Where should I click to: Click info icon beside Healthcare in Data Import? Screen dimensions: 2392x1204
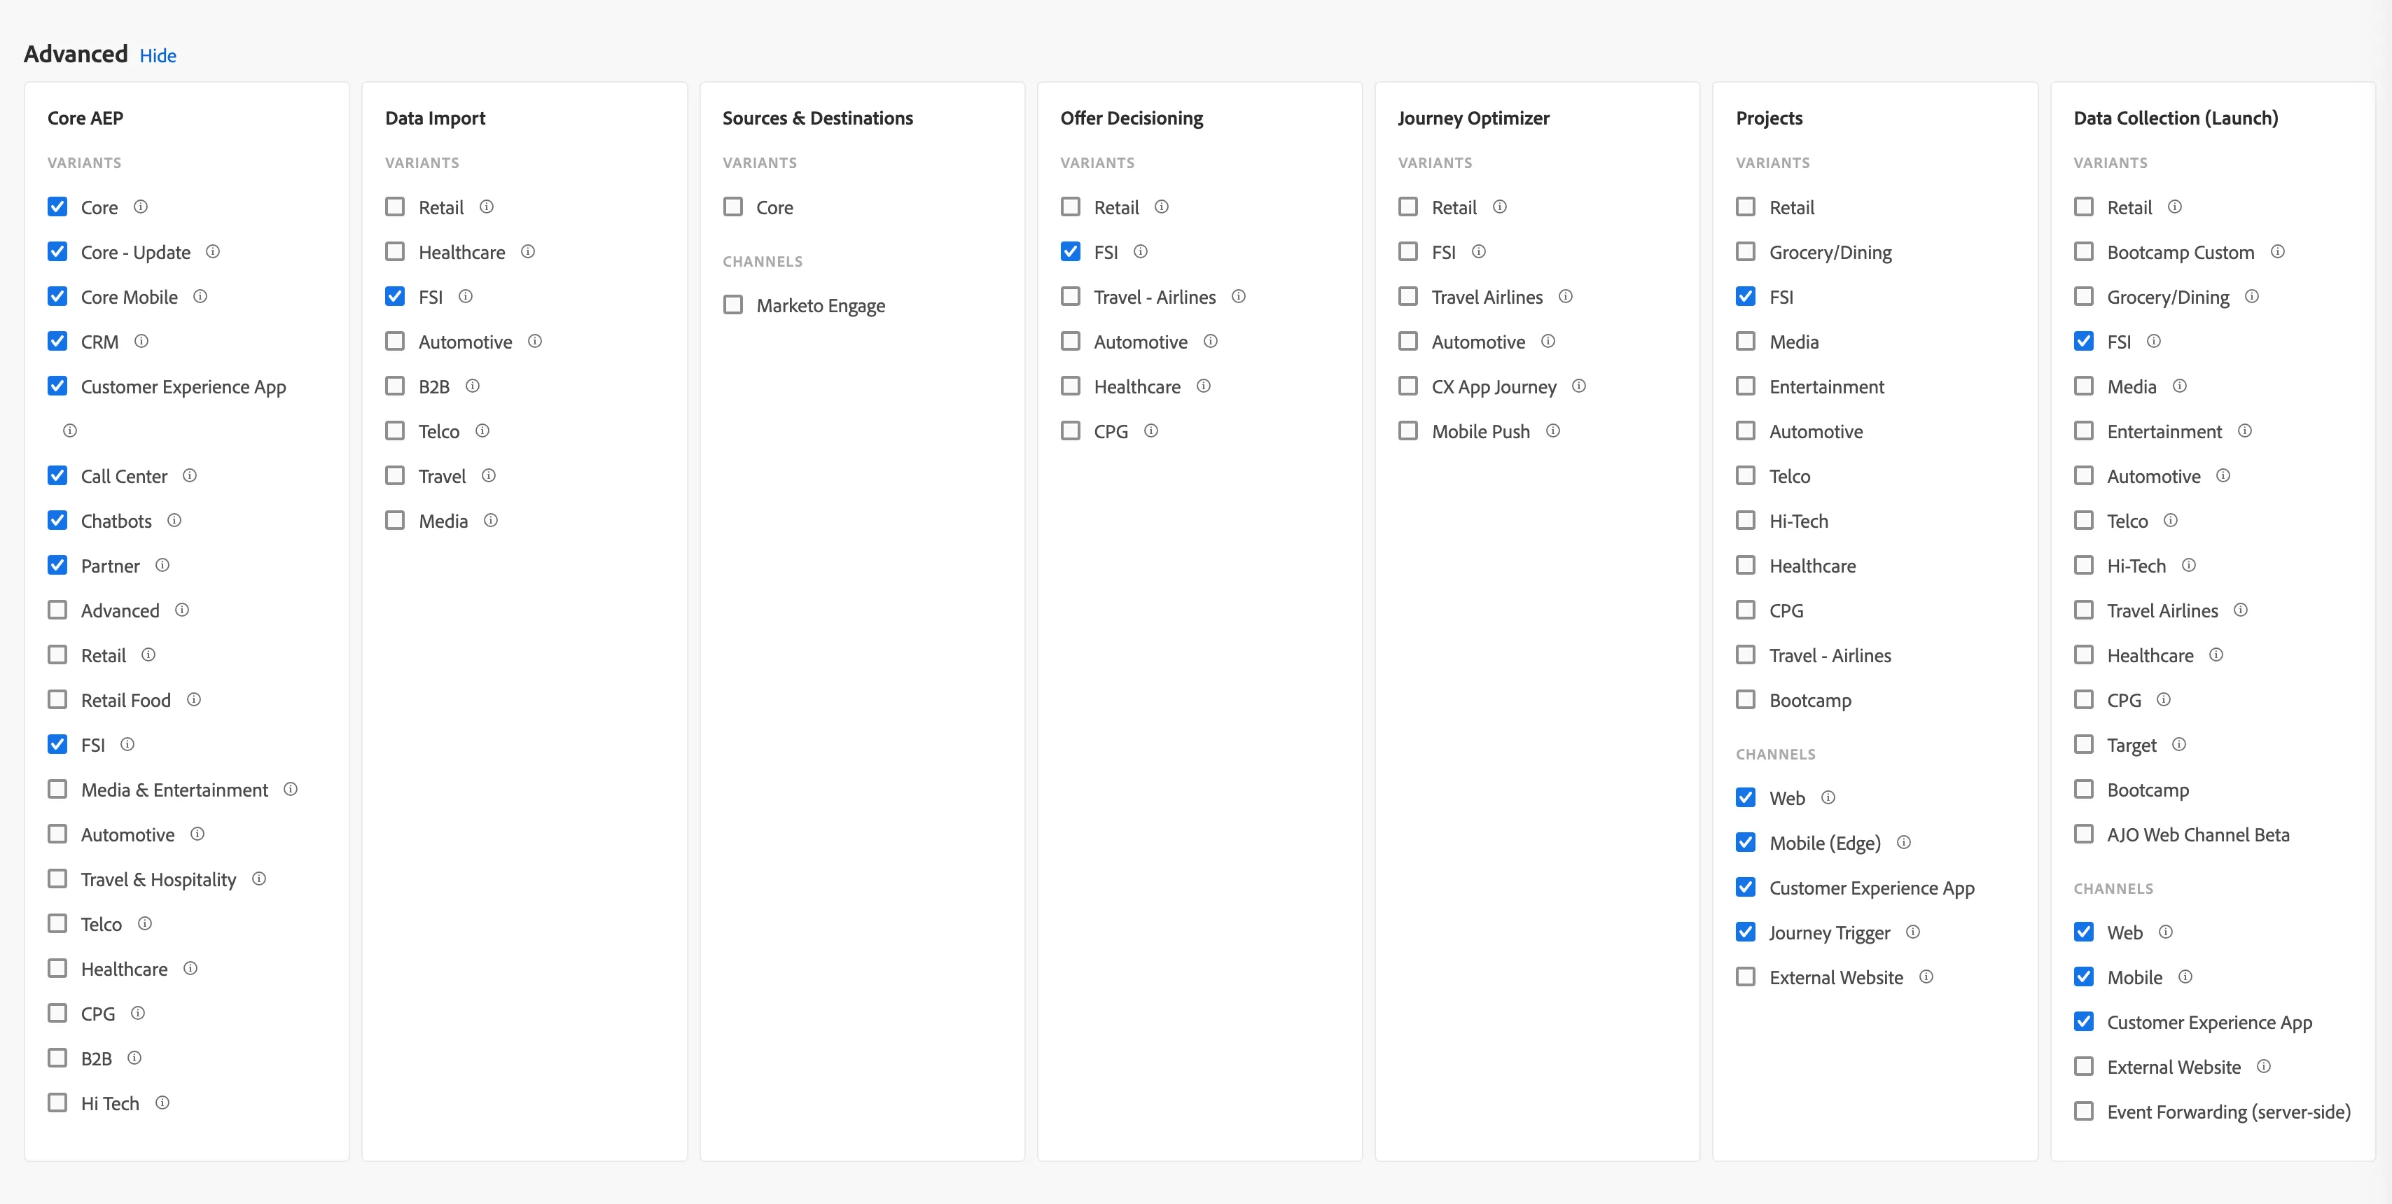coord(527,251)
